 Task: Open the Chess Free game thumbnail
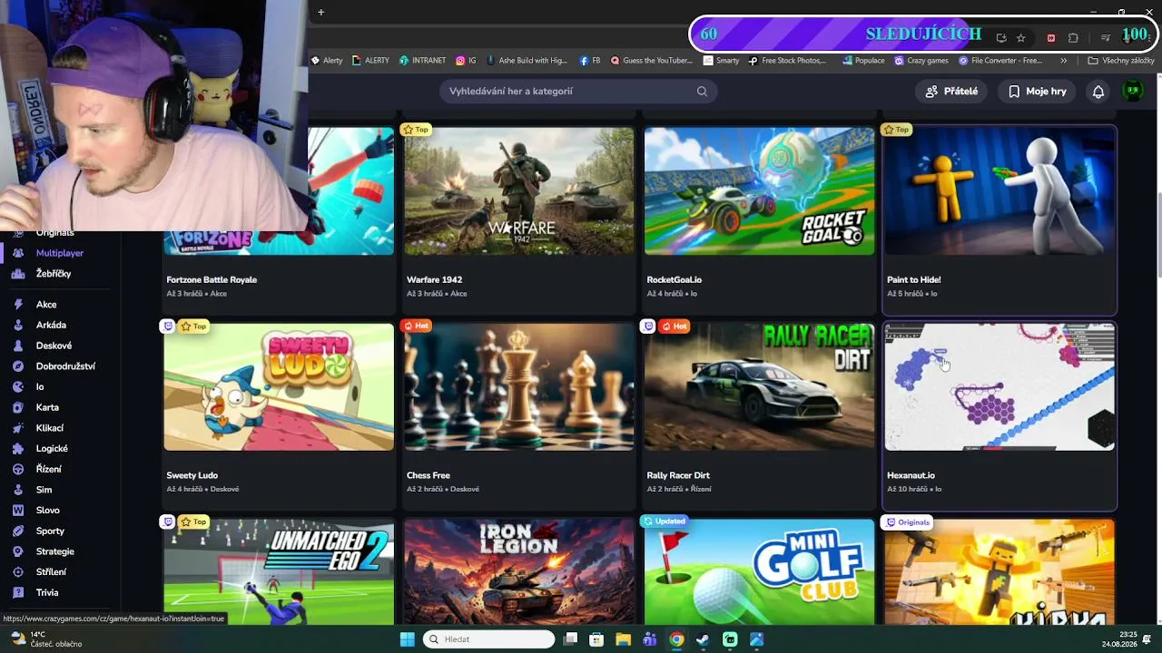point(519,387)
